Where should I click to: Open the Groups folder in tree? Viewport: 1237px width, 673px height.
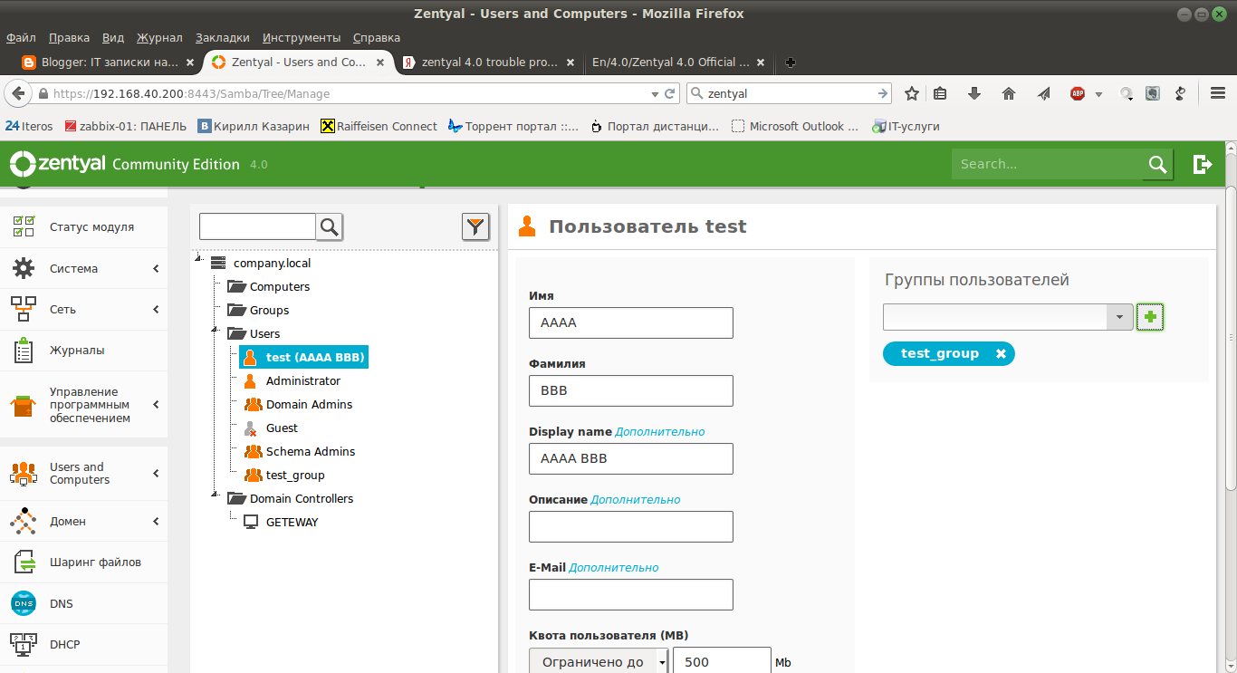pos(269,311)
